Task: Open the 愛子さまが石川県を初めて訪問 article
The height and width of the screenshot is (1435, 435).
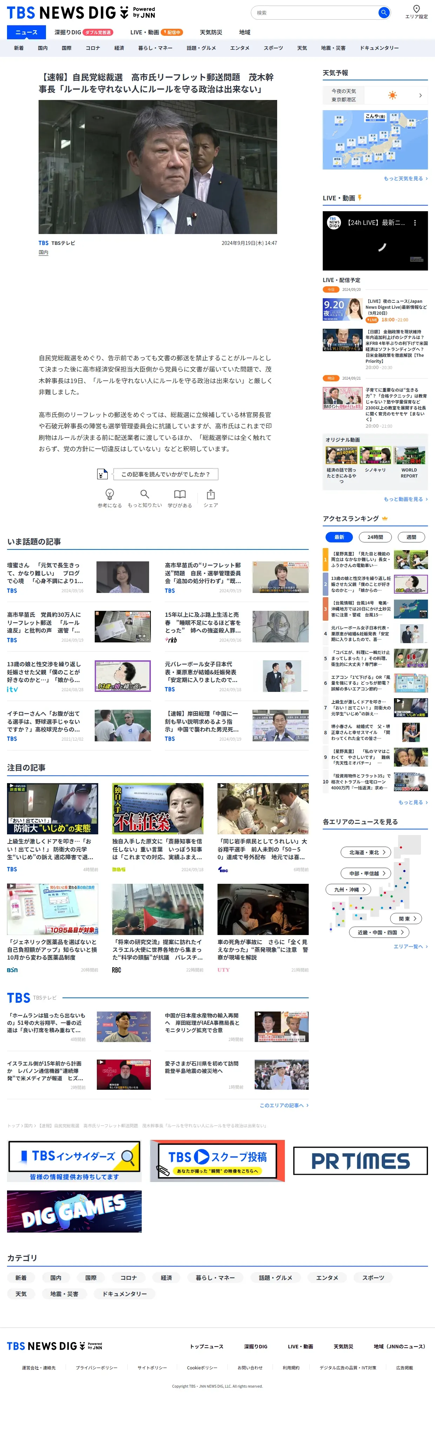Action: (x=202, y=1067)
